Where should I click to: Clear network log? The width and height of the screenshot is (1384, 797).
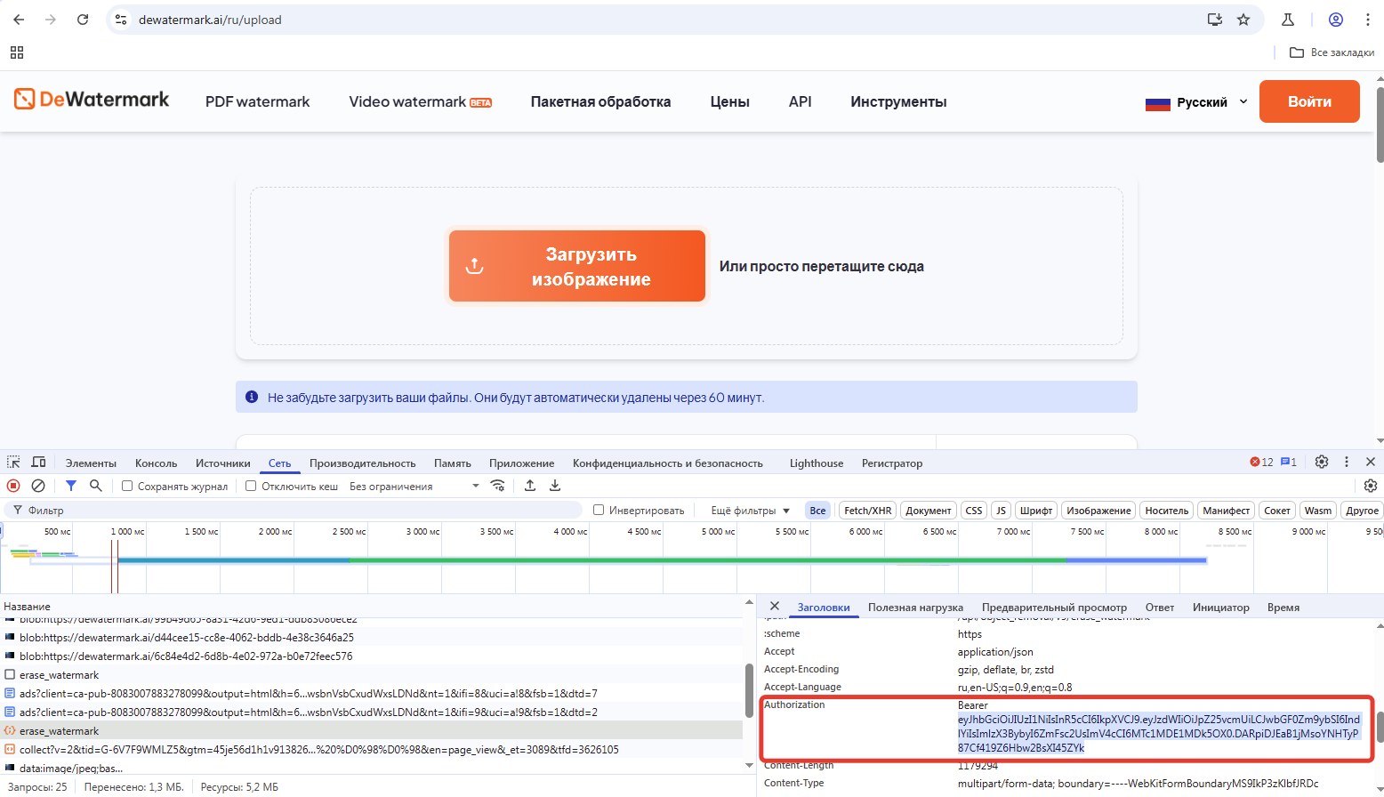tap(38, 486)
